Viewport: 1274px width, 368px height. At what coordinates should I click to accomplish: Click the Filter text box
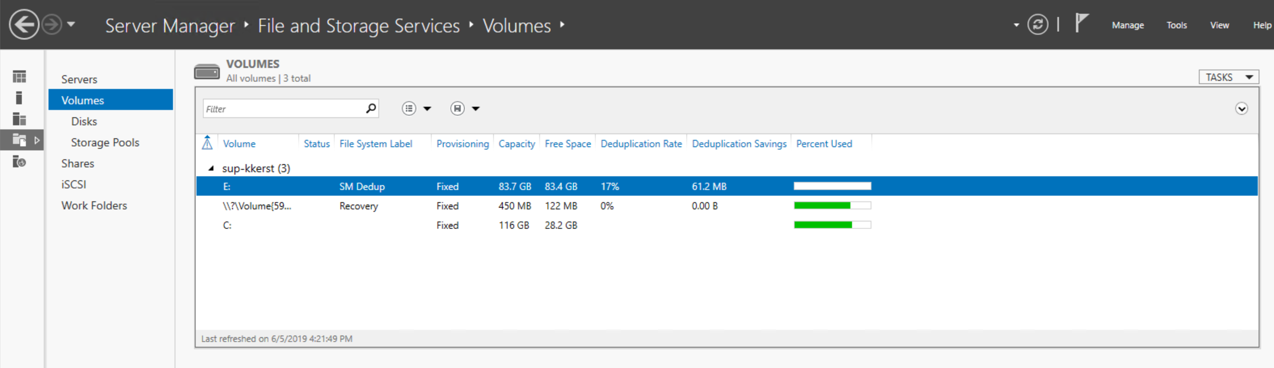pyautogui.click(x=283, y=109)
